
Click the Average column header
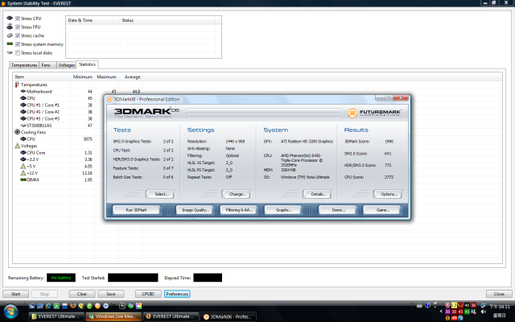(x=130, y=77)
